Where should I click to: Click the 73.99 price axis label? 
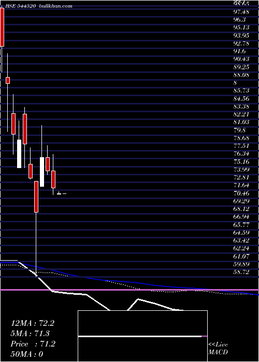coord(241,170)
